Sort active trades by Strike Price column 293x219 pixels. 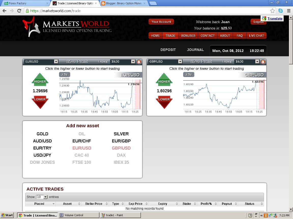(x=95, y=204)
